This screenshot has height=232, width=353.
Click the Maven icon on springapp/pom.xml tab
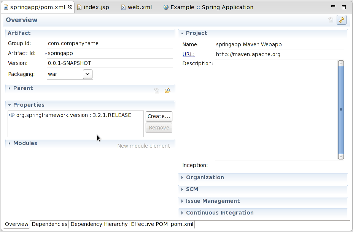tap(6, 7)
